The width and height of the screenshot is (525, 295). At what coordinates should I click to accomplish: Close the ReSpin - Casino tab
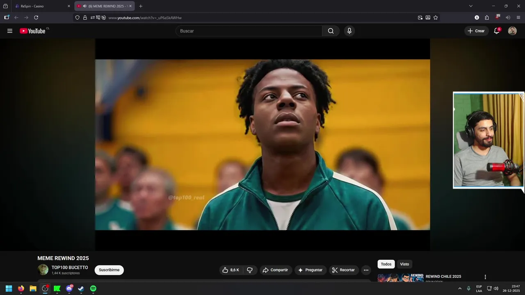[x=69, y=6]
